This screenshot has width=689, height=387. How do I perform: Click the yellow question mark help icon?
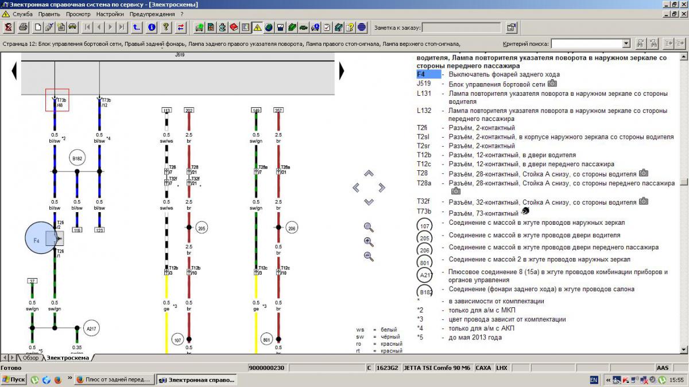(x=167, y=27)
